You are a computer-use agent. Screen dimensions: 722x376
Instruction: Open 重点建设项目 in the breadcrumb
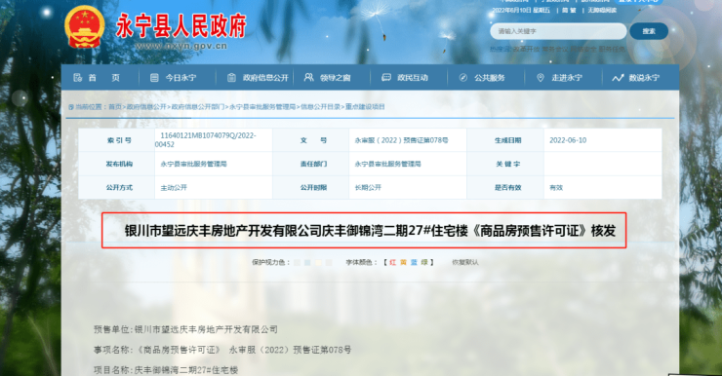pos(365,106)
